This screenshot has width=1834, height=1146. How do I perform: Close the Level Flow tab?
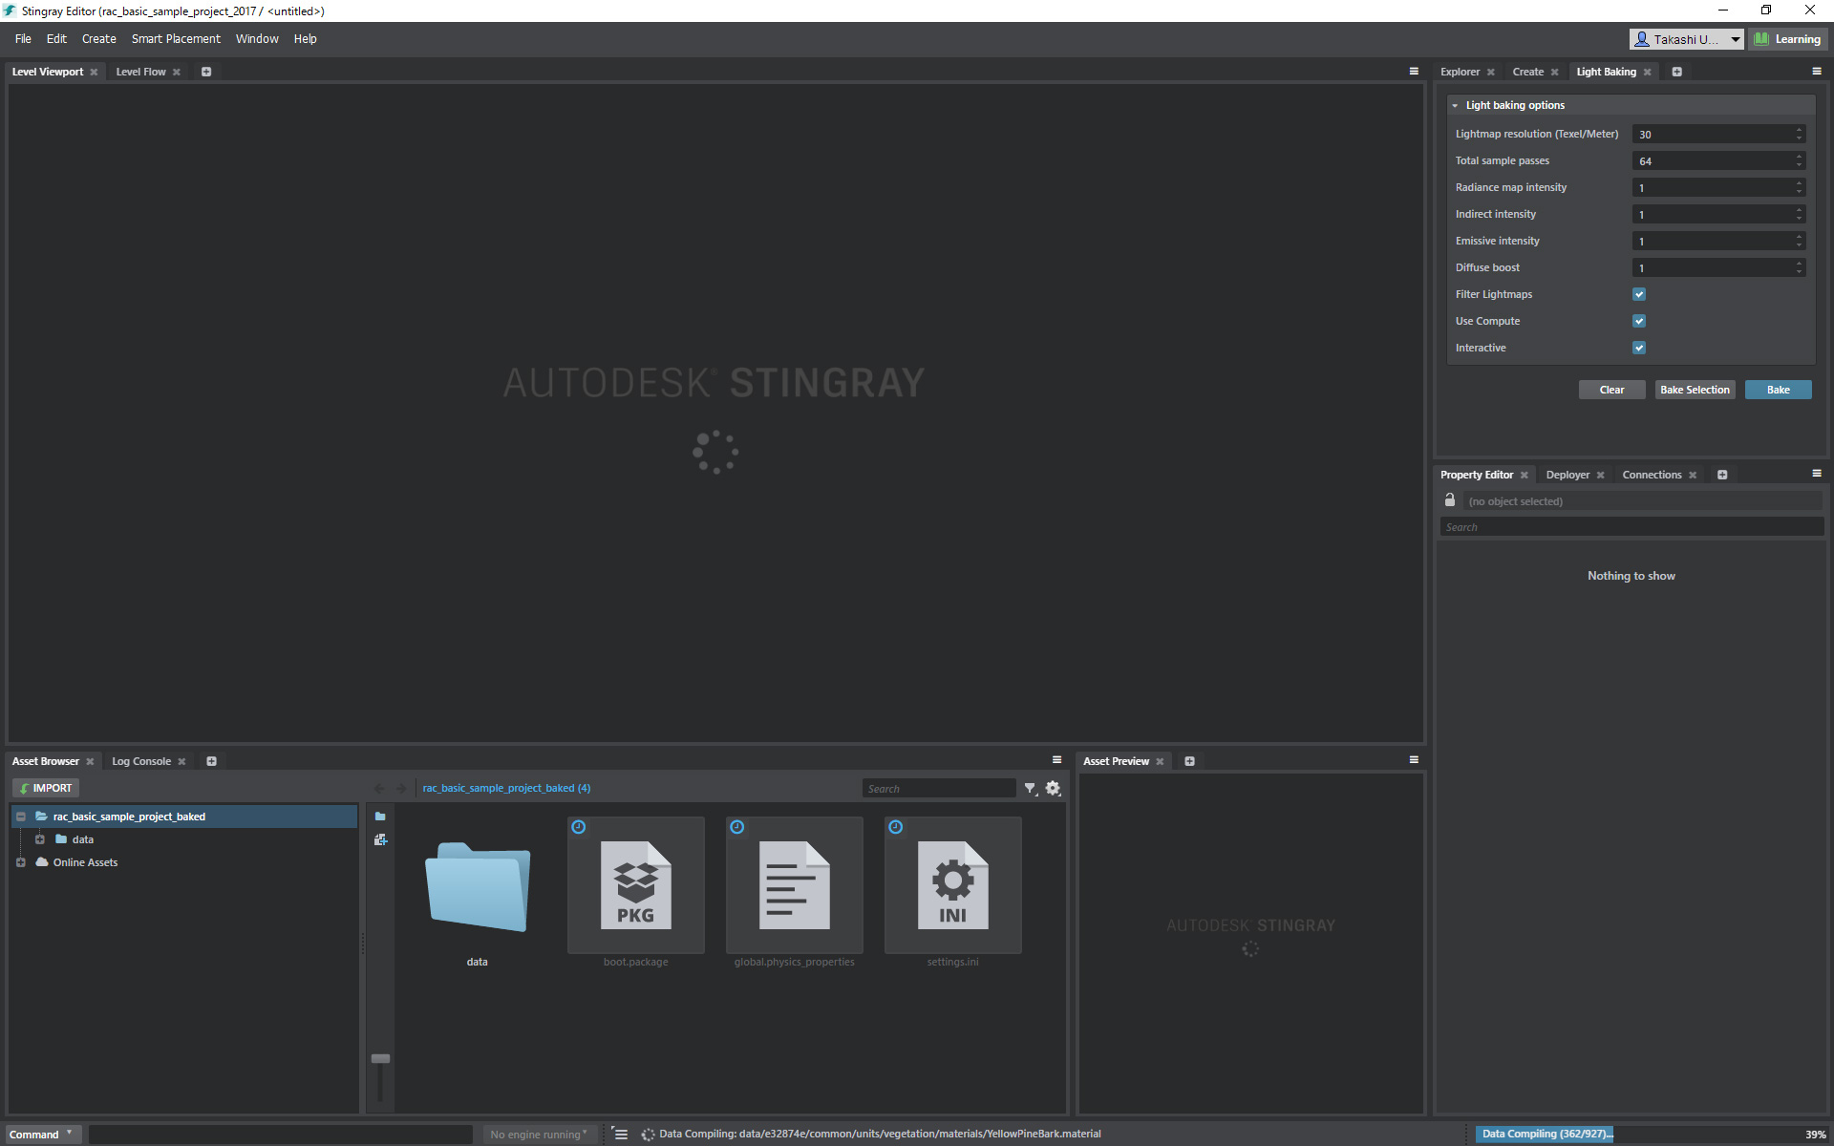coord(177,73)
